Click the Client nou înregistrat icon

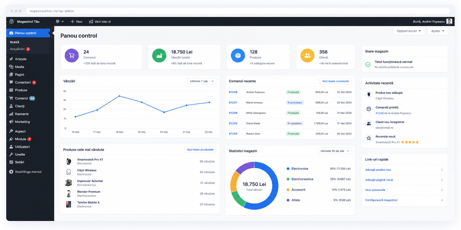click(369, 124)
